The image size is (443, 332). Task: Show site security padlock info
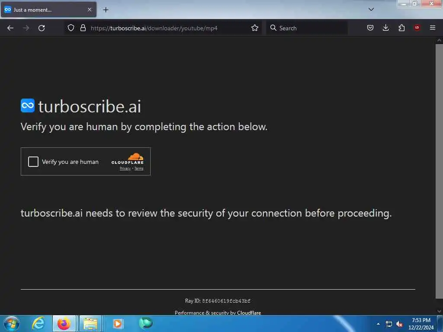(83, 28)
